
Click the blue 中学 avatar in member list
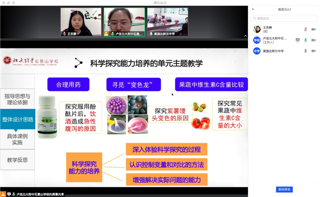pyautogui.click(x=257, y=51)
